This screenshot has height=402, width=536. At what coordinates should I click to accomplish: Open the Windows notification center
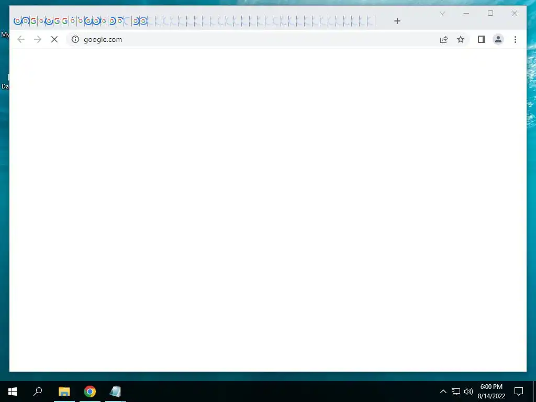(x=519, y=392)
